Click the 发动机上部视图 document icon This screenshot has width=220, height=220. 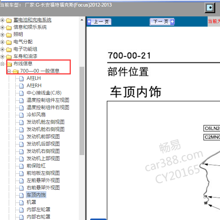21,159
